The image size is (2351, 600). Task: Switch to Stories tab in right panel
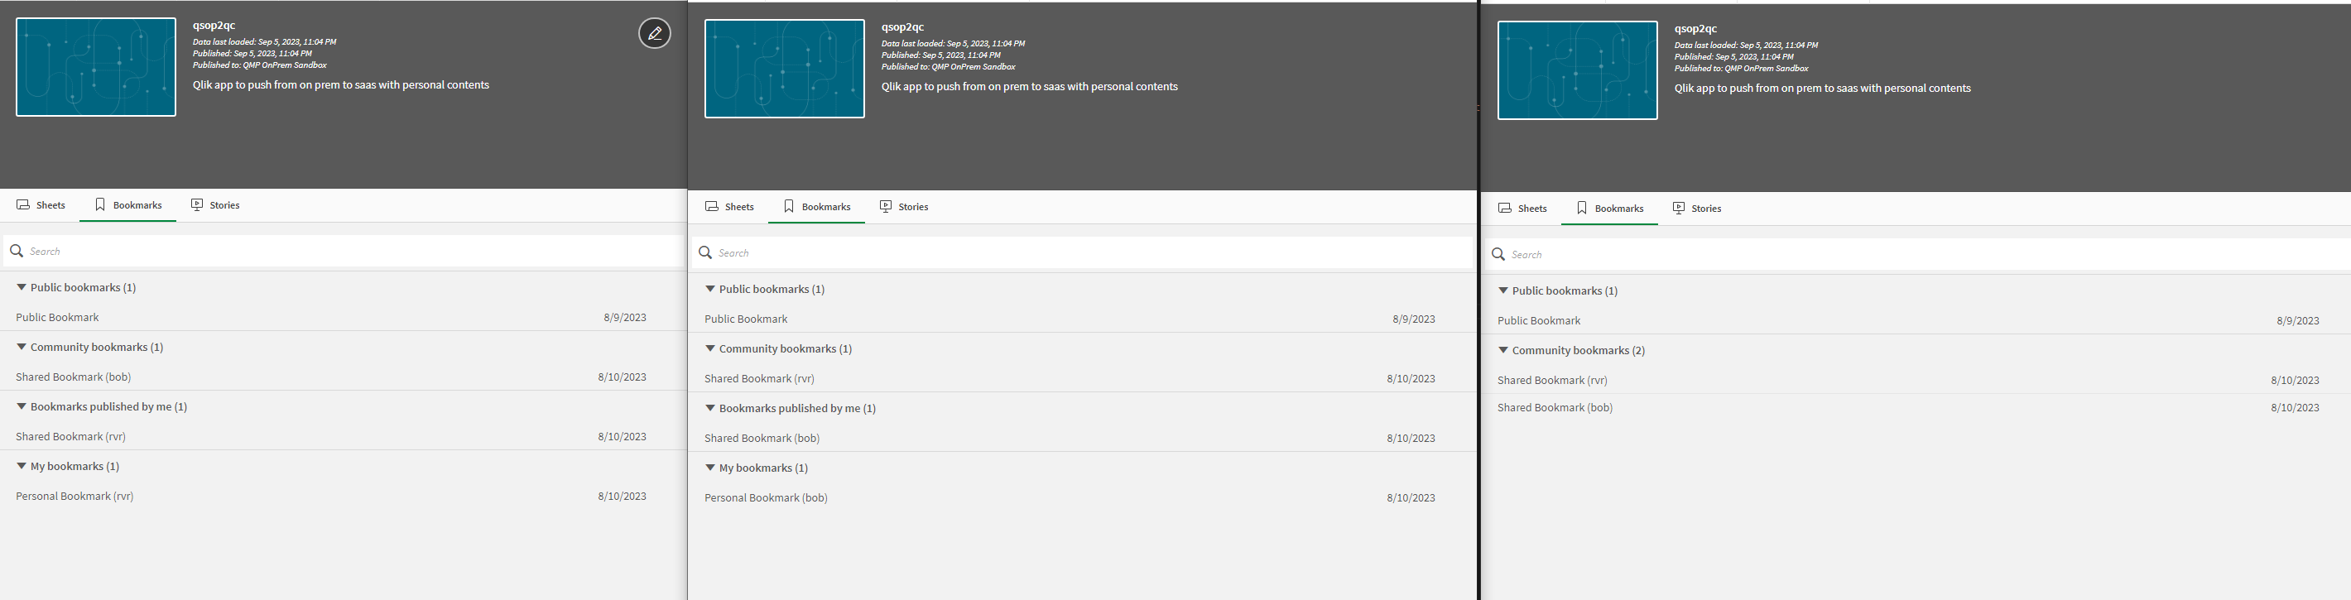(1698, 209)
